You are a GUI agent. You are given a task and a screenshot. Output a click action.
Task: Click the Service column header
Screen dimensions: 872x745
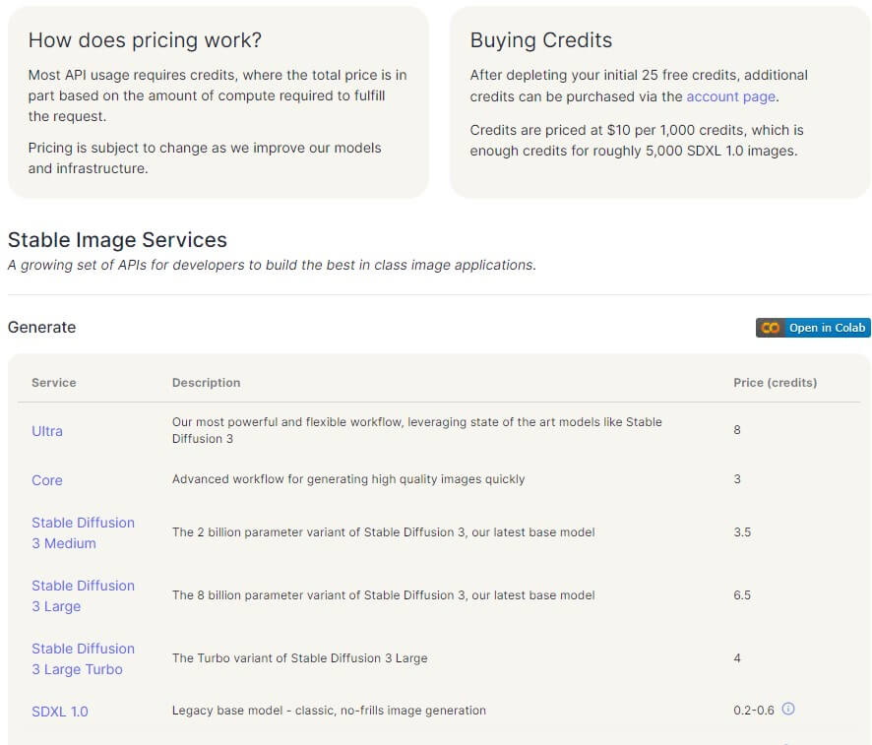[x=53, y=382]
